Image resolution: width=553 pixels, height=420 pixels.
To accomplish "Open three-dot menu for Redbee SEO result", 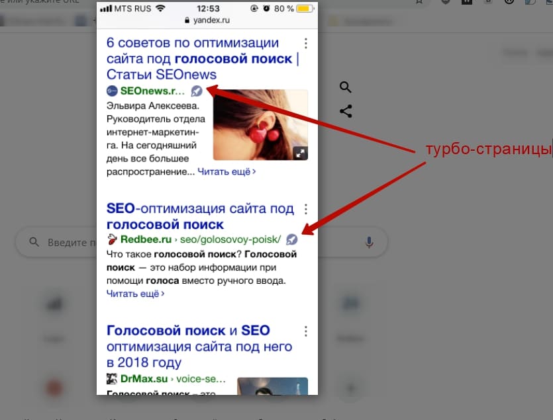I will point(306,209).
